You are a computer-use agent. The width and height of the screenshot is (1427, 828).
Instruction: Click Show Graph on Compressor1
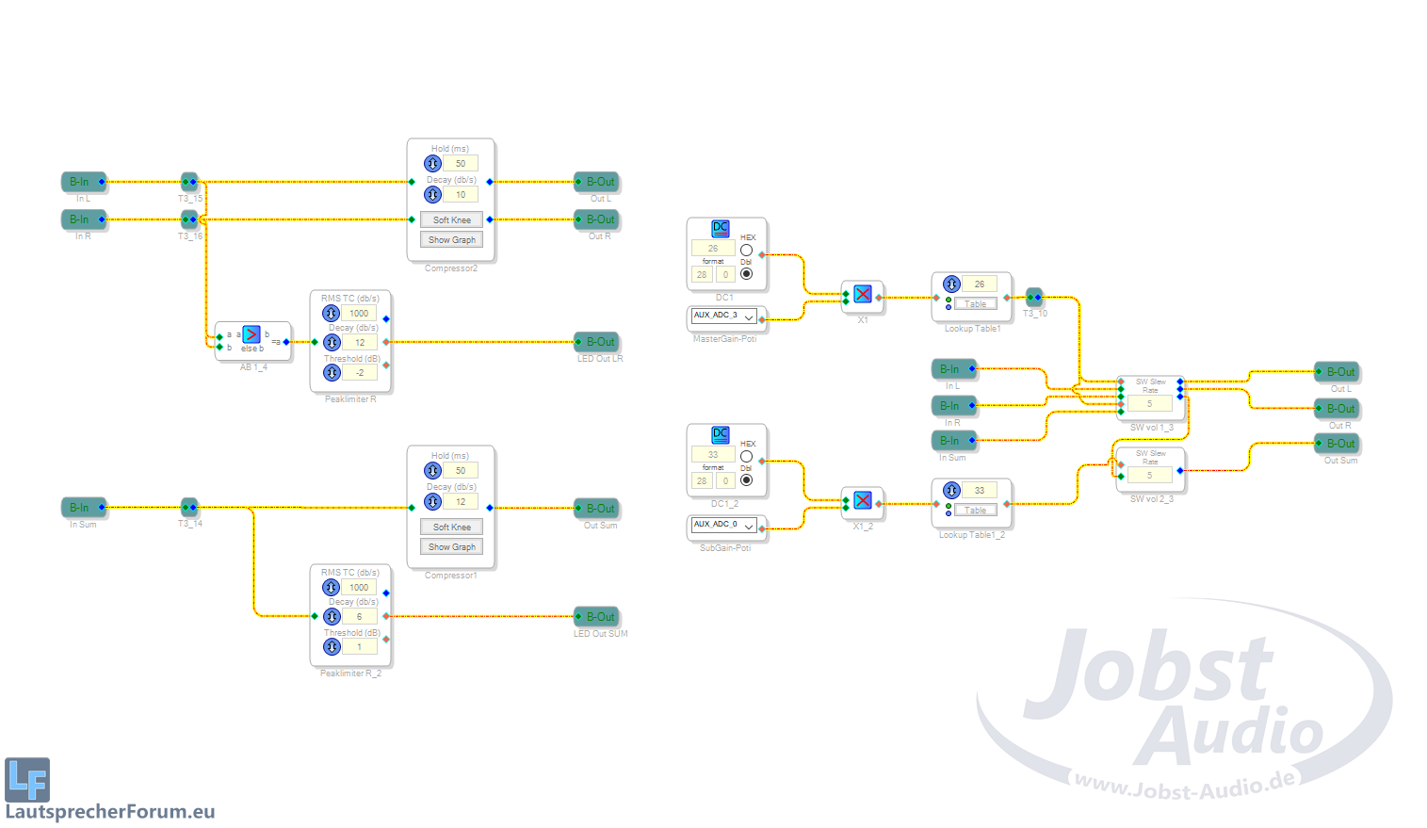tap(451, 546)
